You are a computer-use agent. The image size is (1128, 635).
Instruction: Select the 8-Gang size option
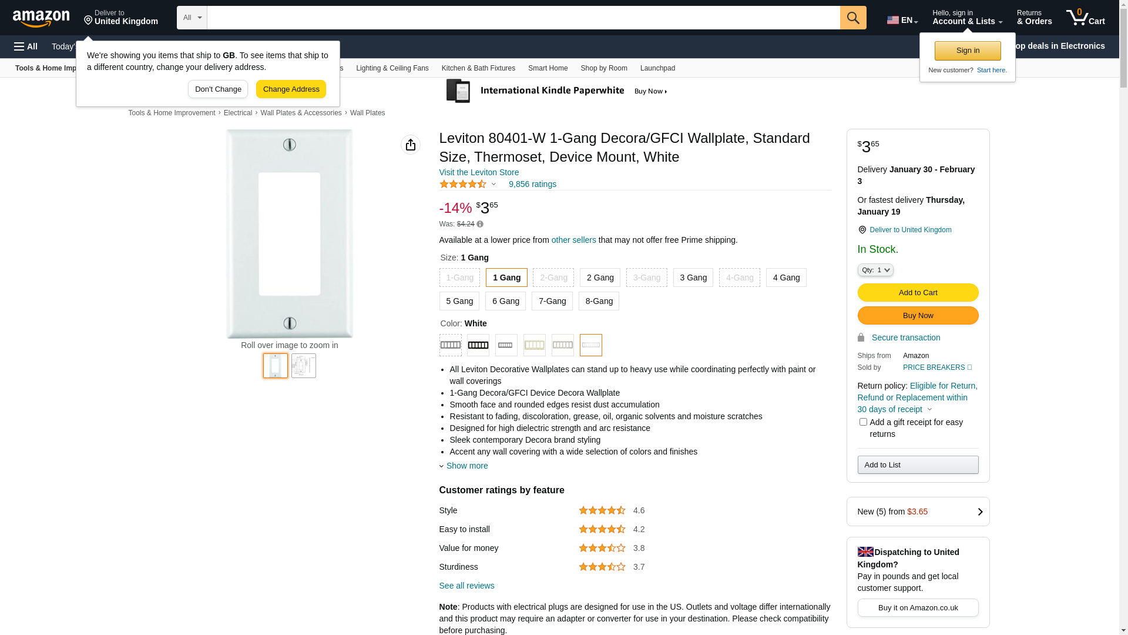599,301
